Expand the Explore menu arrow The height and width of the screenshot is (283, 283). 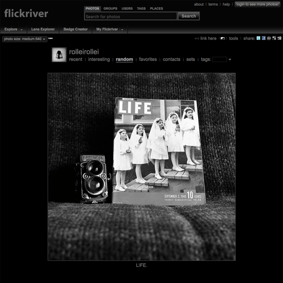pos(21,30)
